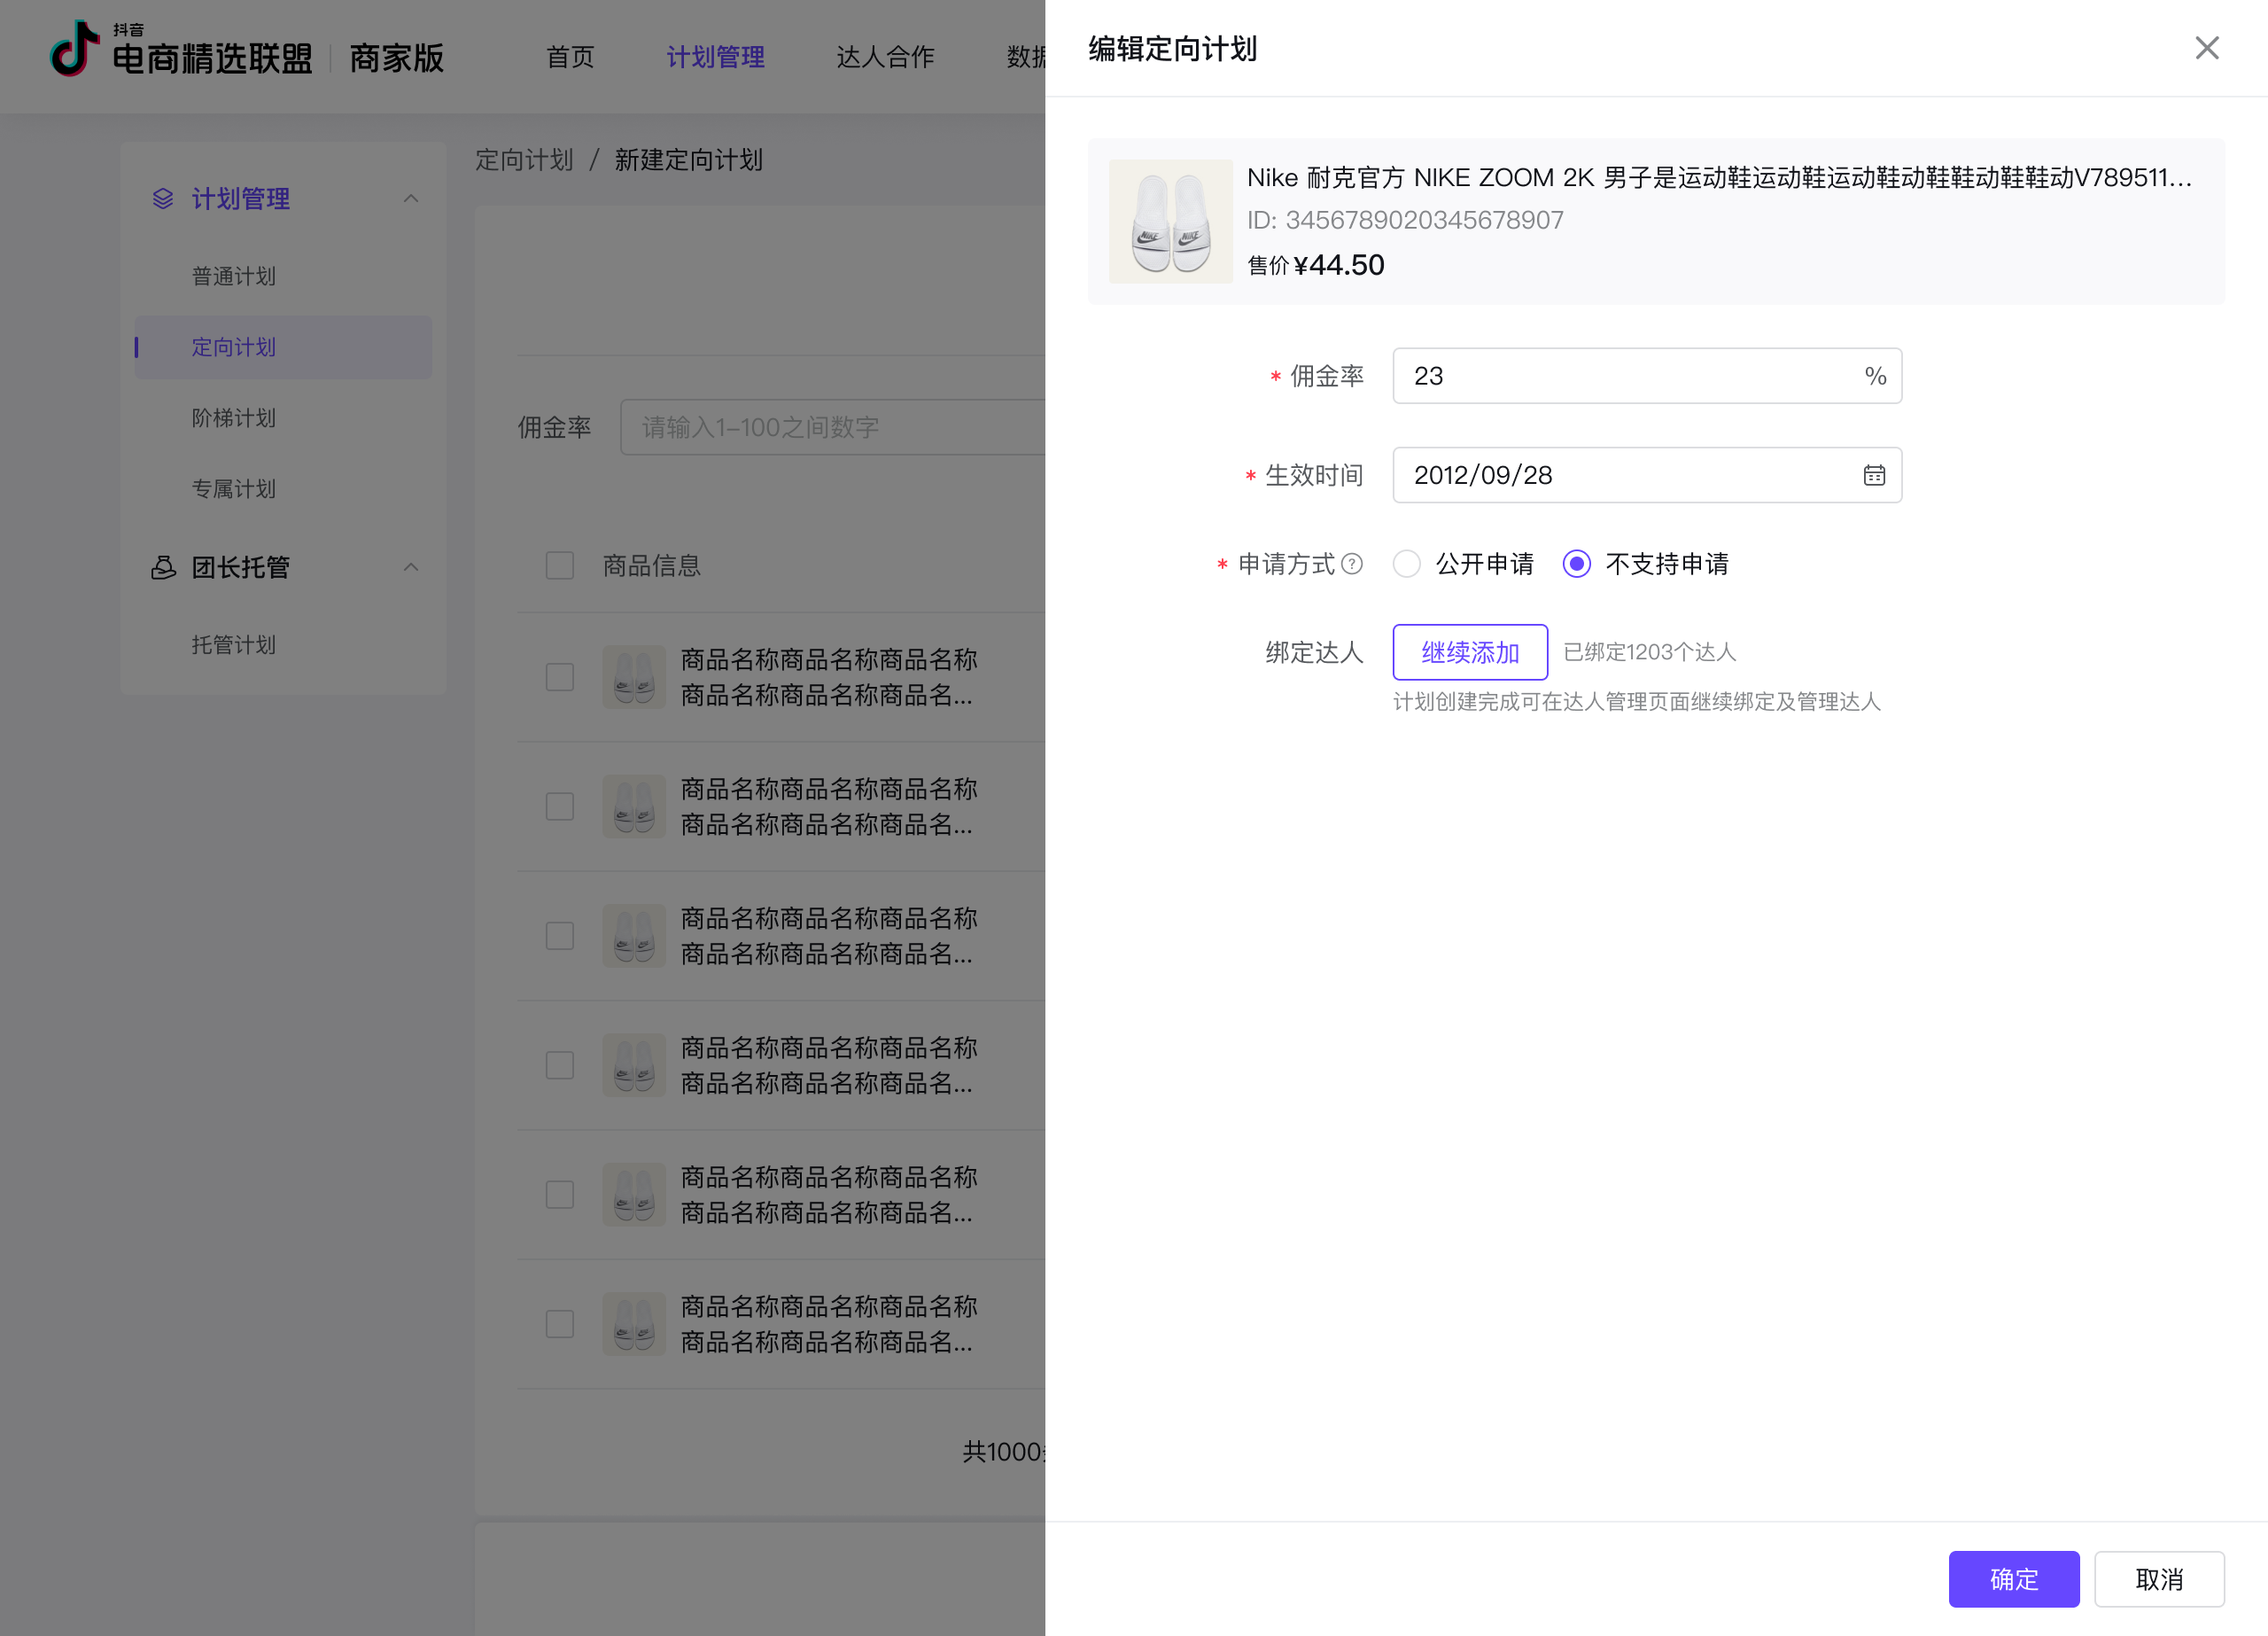Click the Nike slipper thumbnail in the drawer
This screenshot has width=2268, height=1636.
click(1170, 222)
